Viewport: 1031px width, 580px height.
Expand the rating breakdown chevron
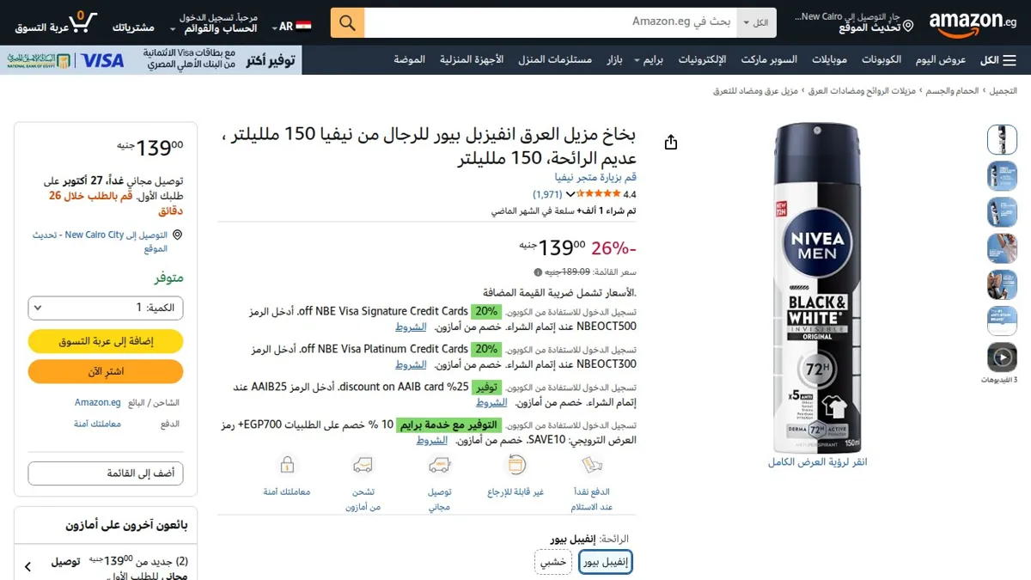[x=570, y=194]
